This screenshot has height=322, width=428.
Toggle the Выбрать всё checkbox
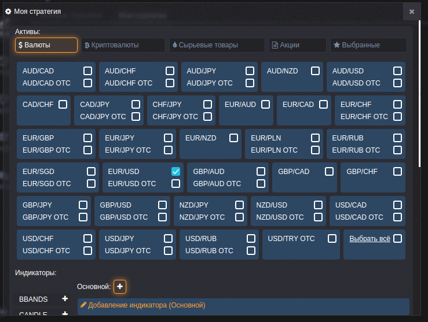pos(397,239)
